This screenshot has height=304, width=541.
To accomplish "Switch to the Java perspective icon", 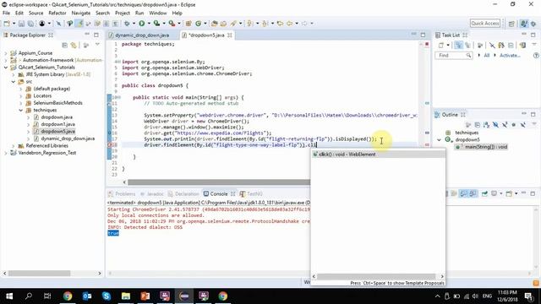I will point(524,24).
